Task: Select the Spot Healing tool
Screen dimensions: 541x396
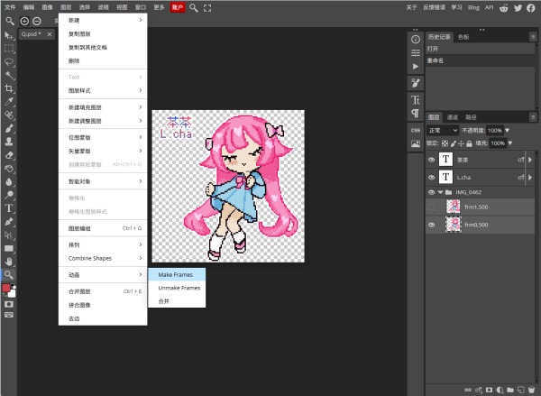Action: [x=9, y=115]
